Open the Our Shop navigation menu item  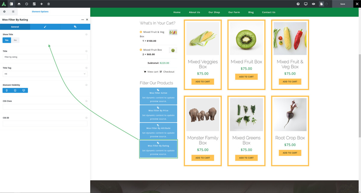(x=214, y=12)
